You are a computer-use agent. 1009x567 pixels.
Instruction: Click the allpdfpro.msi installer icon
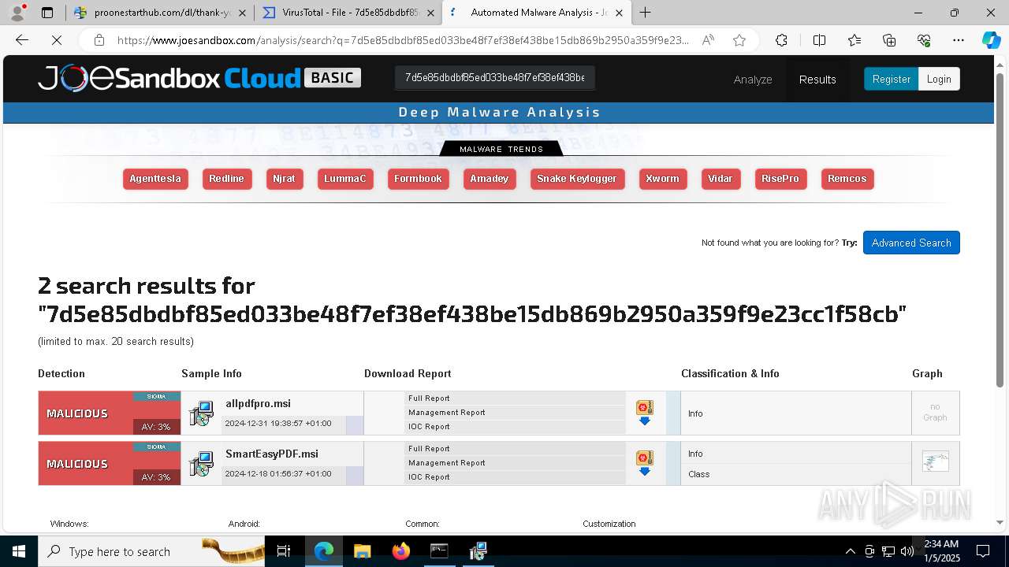click(x=201, y=413)
